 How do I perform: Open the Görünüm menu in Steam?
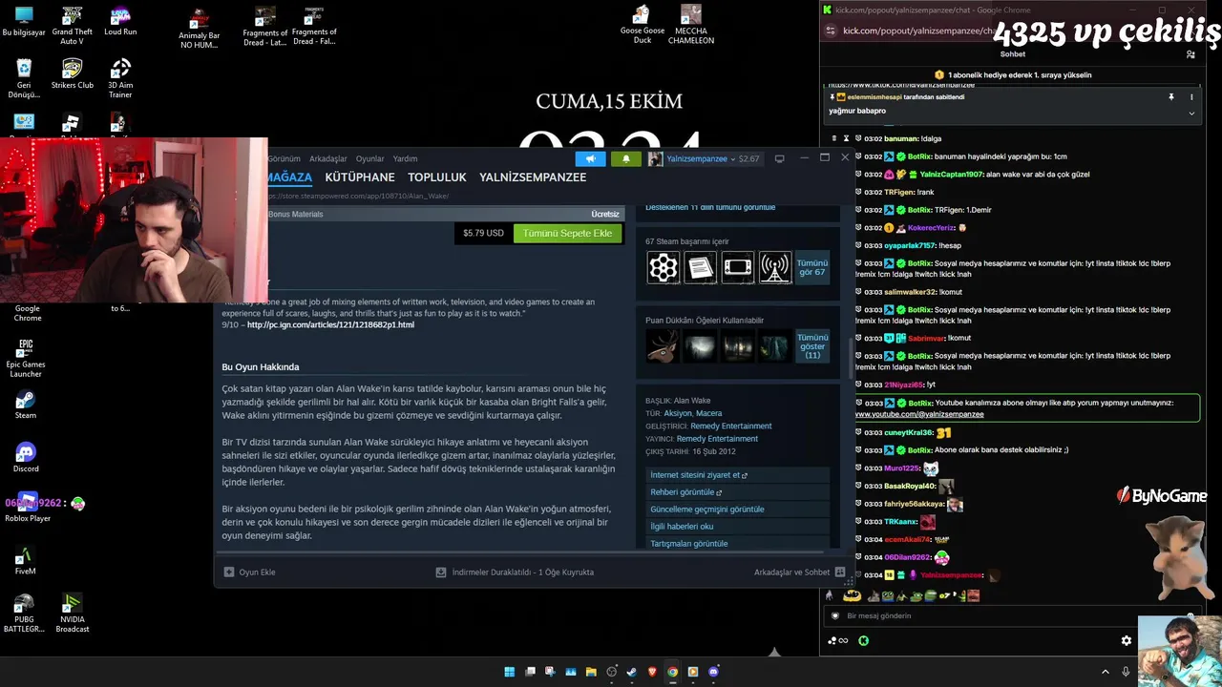(x=284, y=158)
